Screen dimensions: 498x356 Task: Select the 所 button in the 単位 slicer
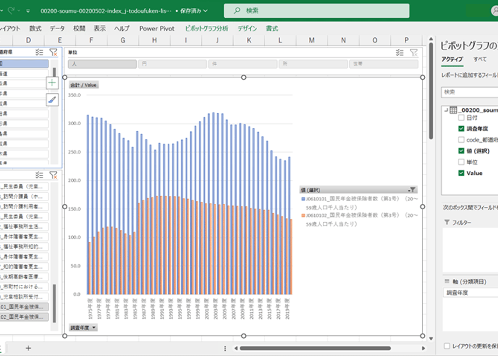coord(313,64)
